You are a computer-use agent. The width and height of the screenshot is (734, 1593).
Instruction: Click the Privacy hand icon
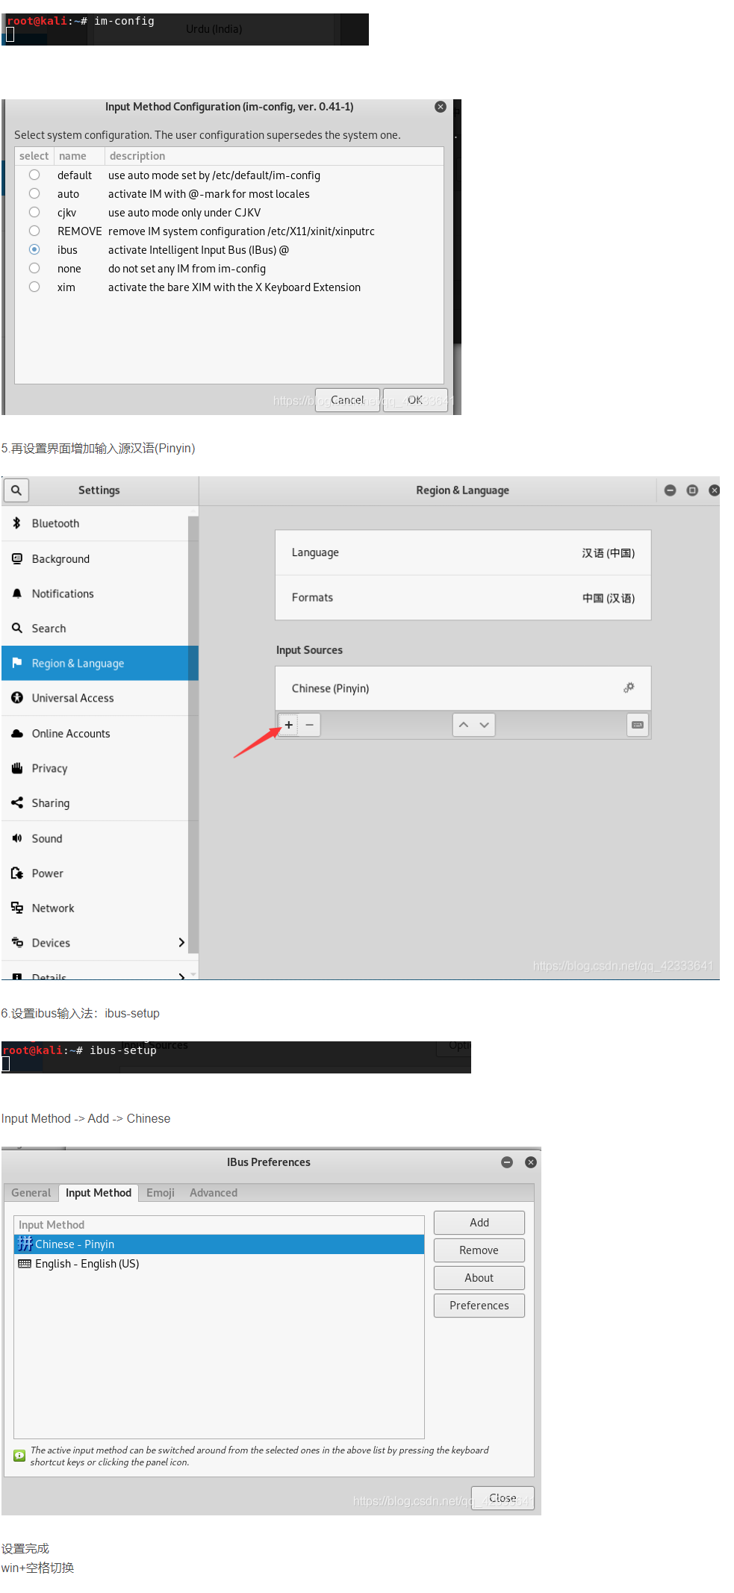coord(16,768)
